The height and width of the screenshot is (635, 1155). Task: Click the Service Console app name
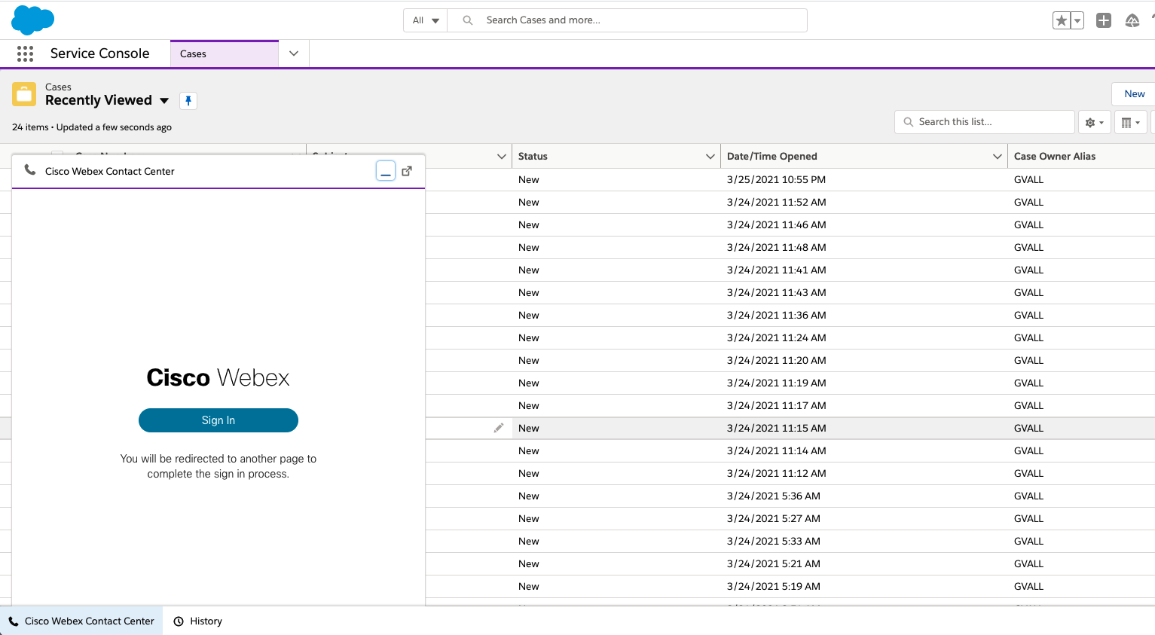(x=100, y=53)
